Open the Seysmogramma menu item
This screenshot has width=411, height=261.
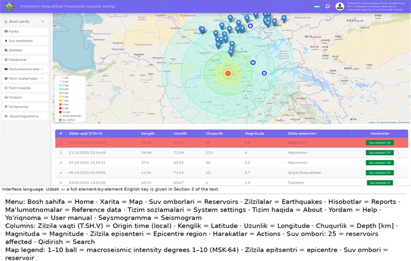point(25,116)
